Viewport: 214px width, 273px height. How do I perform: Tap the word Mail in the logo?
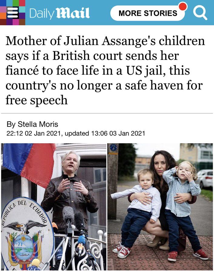point(73,13)
